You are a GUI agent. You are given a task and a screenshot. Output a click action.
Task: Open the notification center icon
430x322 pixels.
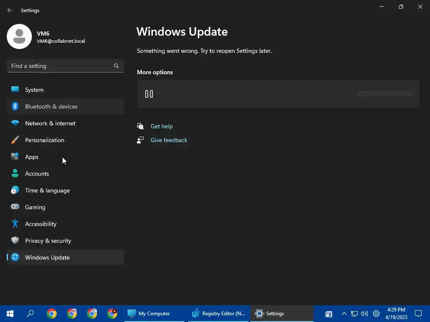coord(418,314)
